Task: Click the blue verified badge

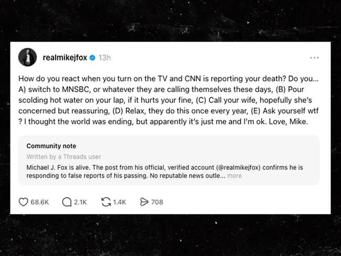Action: [92, 57]
